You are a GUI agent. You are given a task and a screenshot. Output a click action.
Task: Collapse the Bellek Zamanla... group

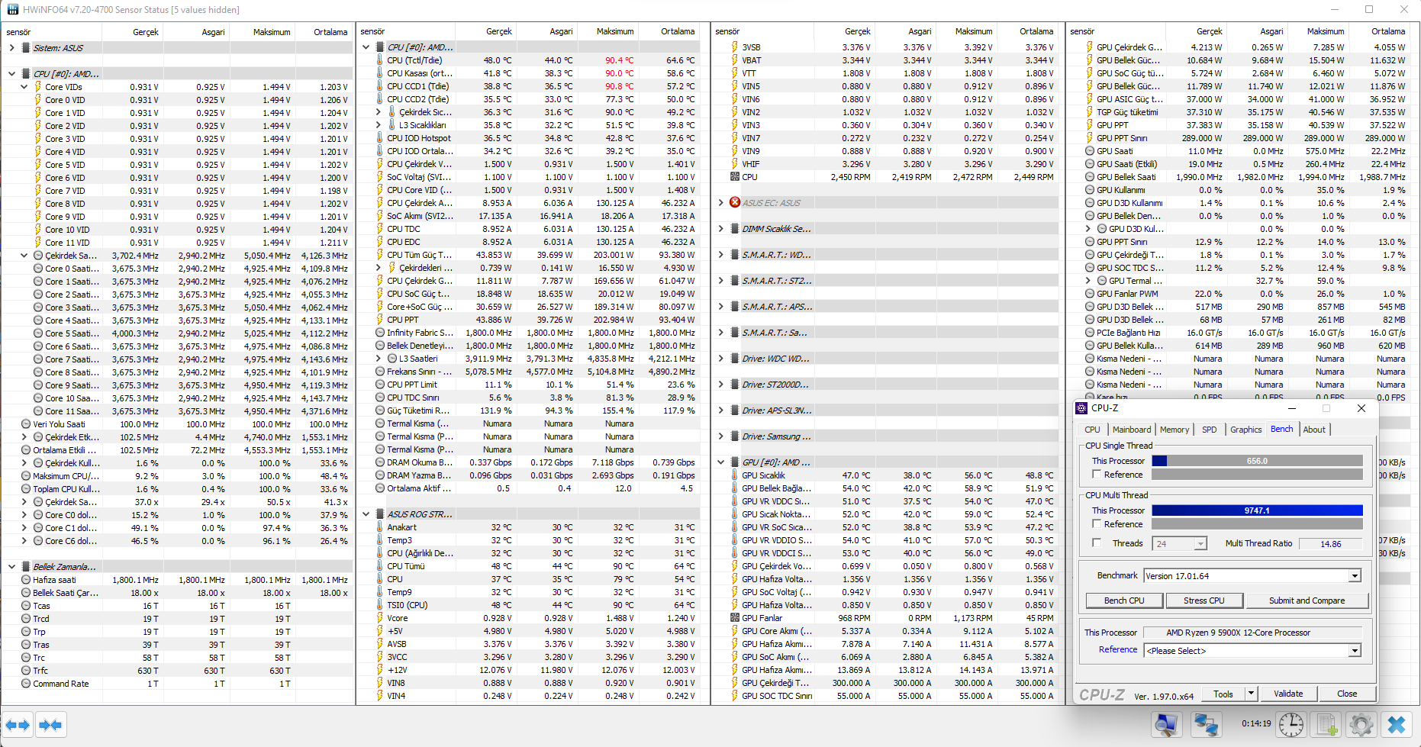(x=11, y=567)
